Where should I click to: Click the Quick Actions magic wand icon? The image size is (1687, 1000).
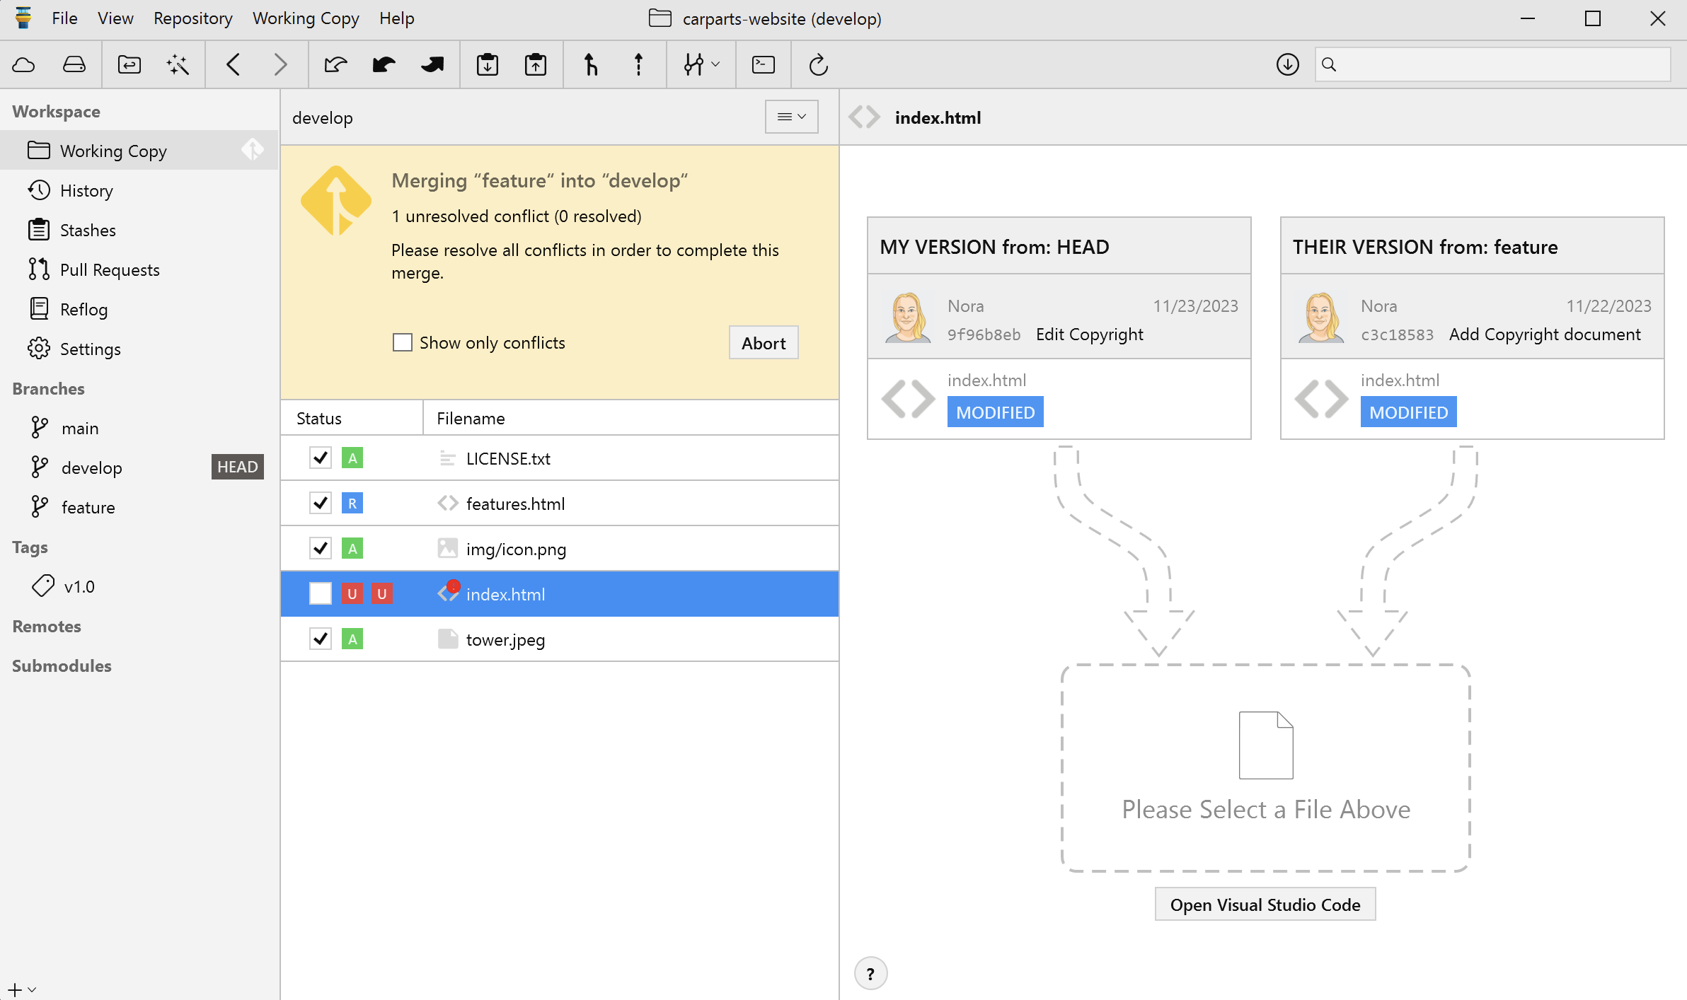click(x=178, y=65)
